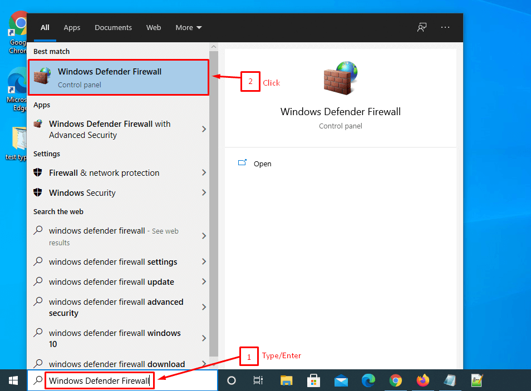Click the firewall brick icon in Best match
531x391 pixels.
[x=42, y=76]
